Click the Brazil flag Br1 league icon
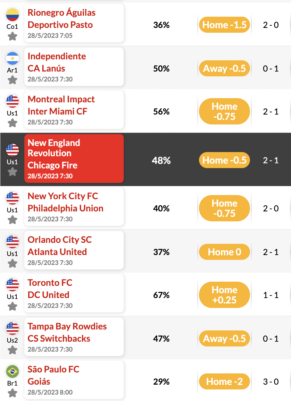Screen dimensions: 291x401 pos(12,371)
